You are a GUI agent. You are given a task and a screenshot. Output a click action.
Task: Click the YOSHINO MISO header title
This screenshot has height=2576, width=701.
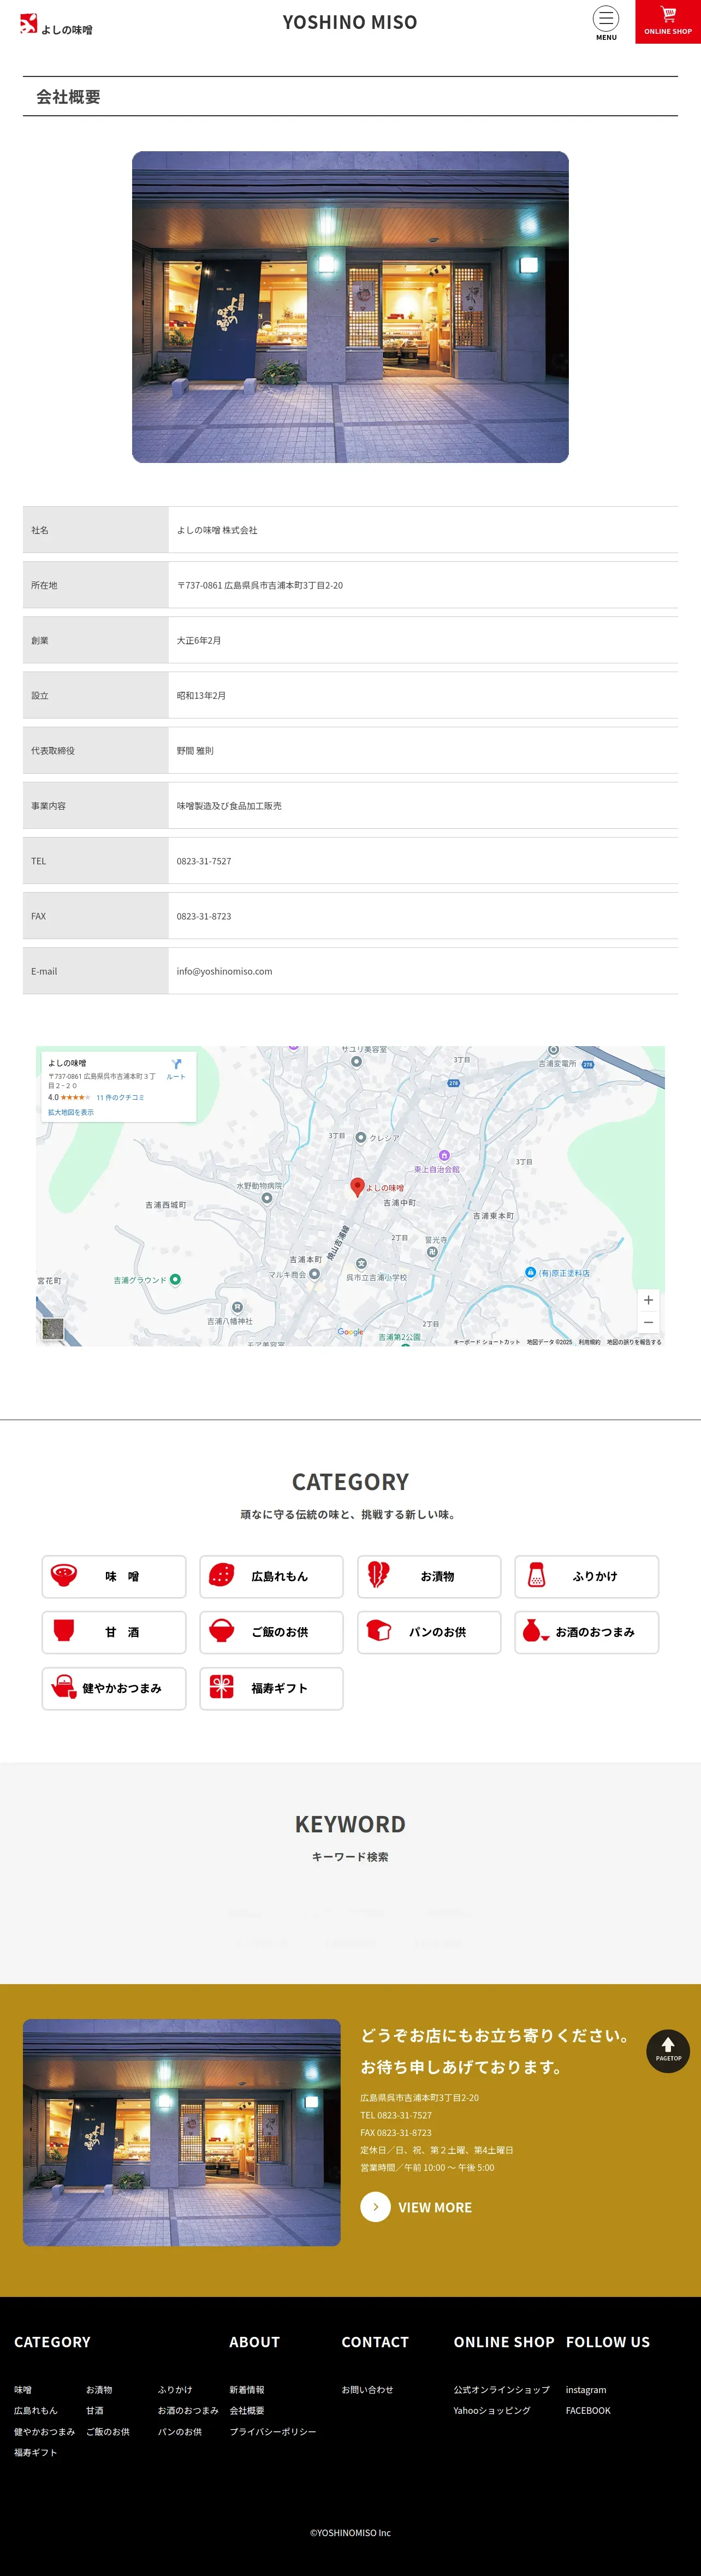pyautogui.click(x=350, y=22)
